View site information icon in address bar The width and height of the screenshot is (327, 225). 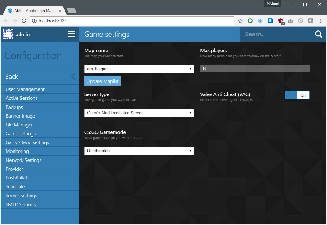coord(34,21)
